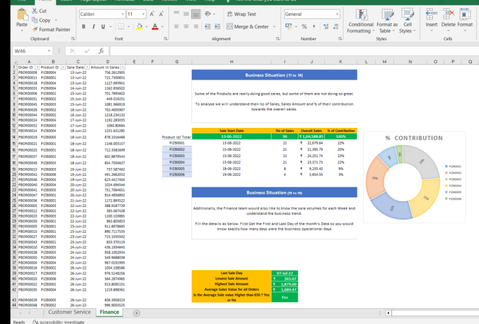This screenshot has height=324, width=479.
Task: Open the Product ID filter dropdown
Action: point(63,67)
